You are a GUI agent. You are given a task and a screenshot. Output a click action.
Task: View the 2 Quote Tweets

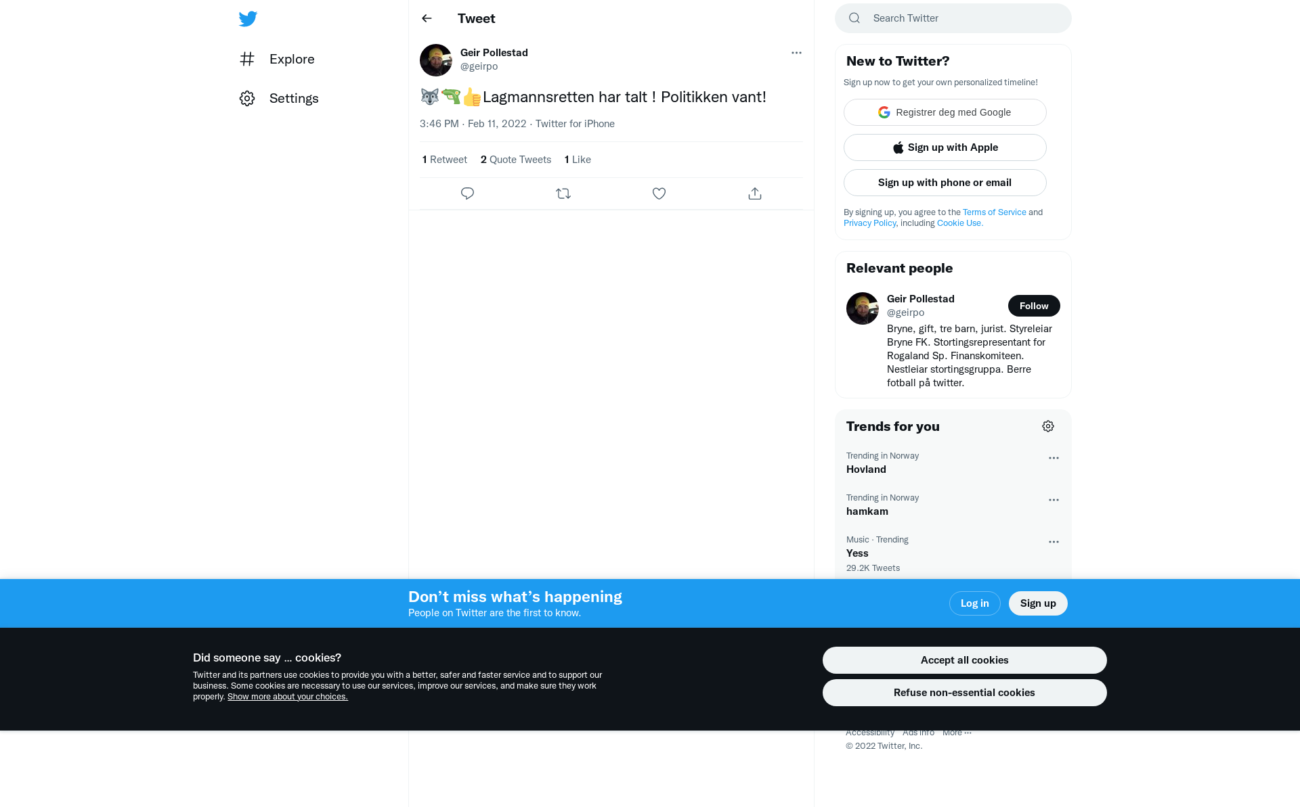(516, 160)
